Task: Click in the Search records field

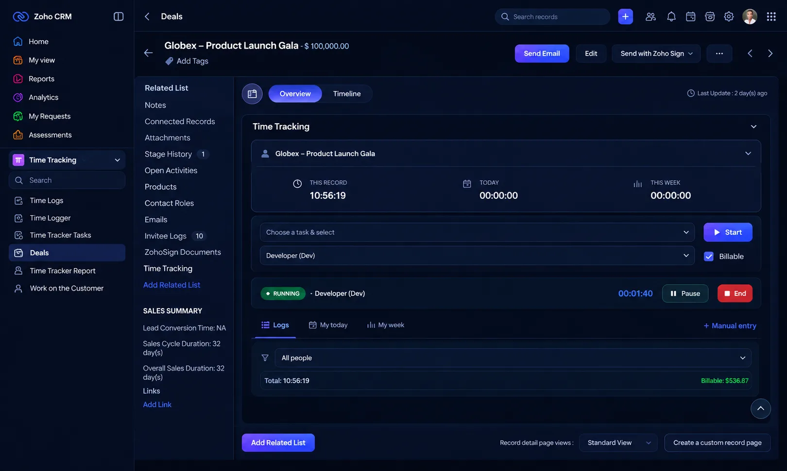Action: 552,16
